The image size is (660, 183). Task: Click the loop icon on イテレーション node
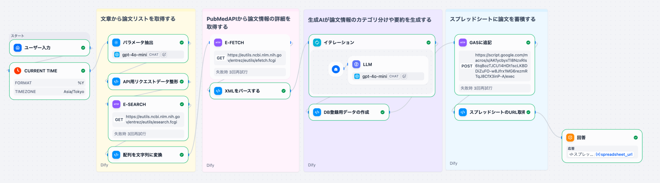(317, 43)
